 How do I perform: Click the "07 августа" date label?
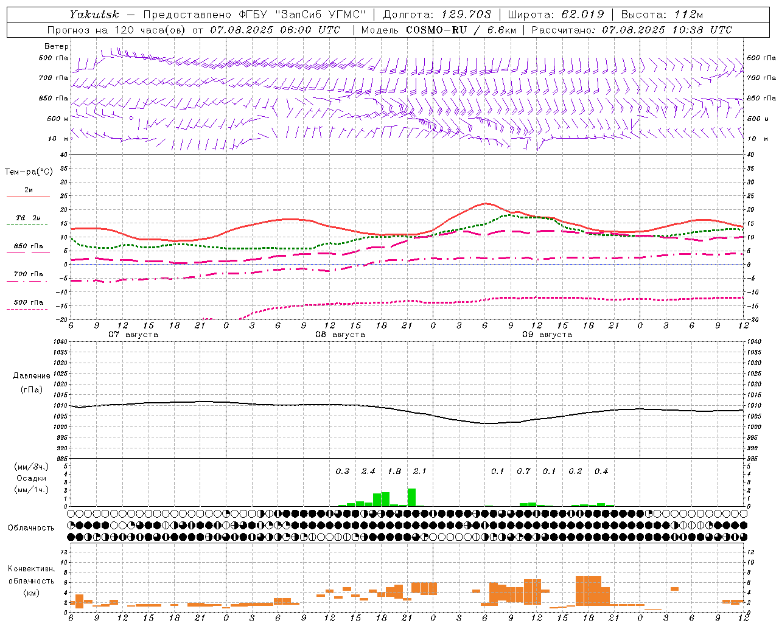(133, 335)
